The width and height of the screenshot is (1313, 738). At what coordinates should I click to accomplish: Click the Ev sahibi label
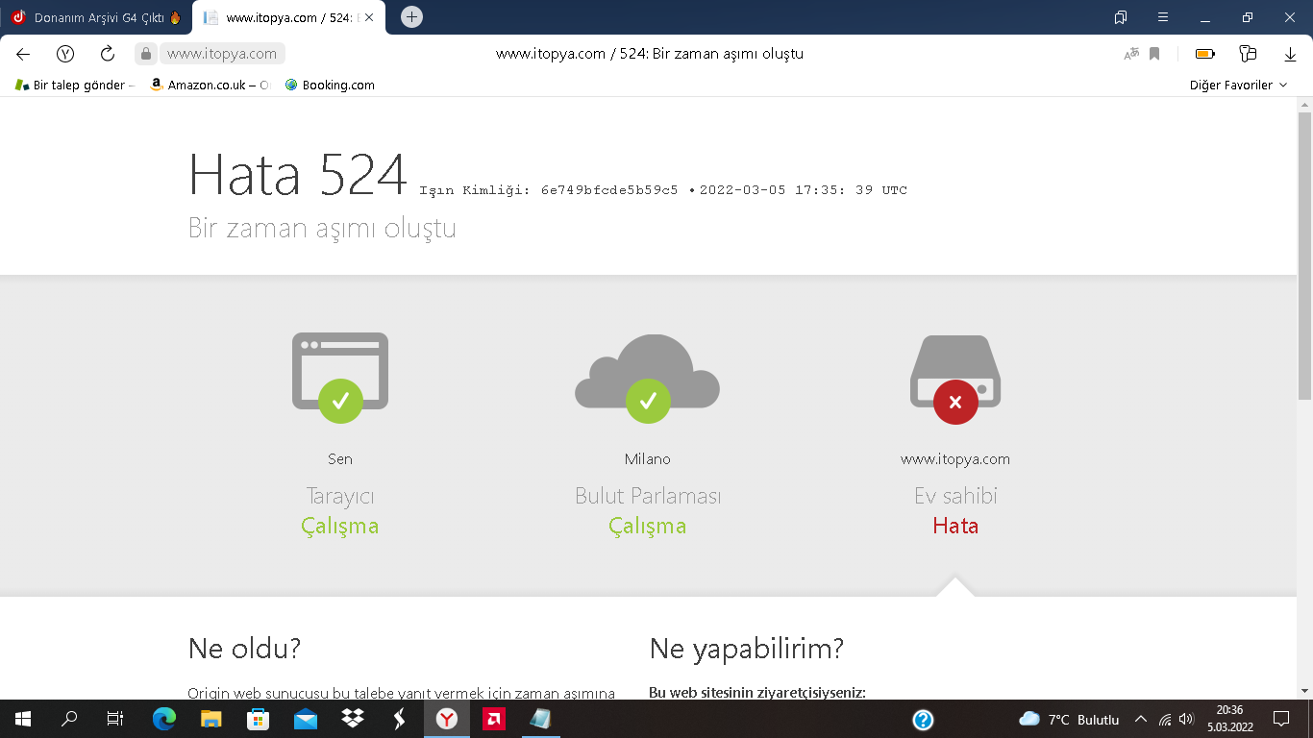pyautogui.click(x=955, y=496)
